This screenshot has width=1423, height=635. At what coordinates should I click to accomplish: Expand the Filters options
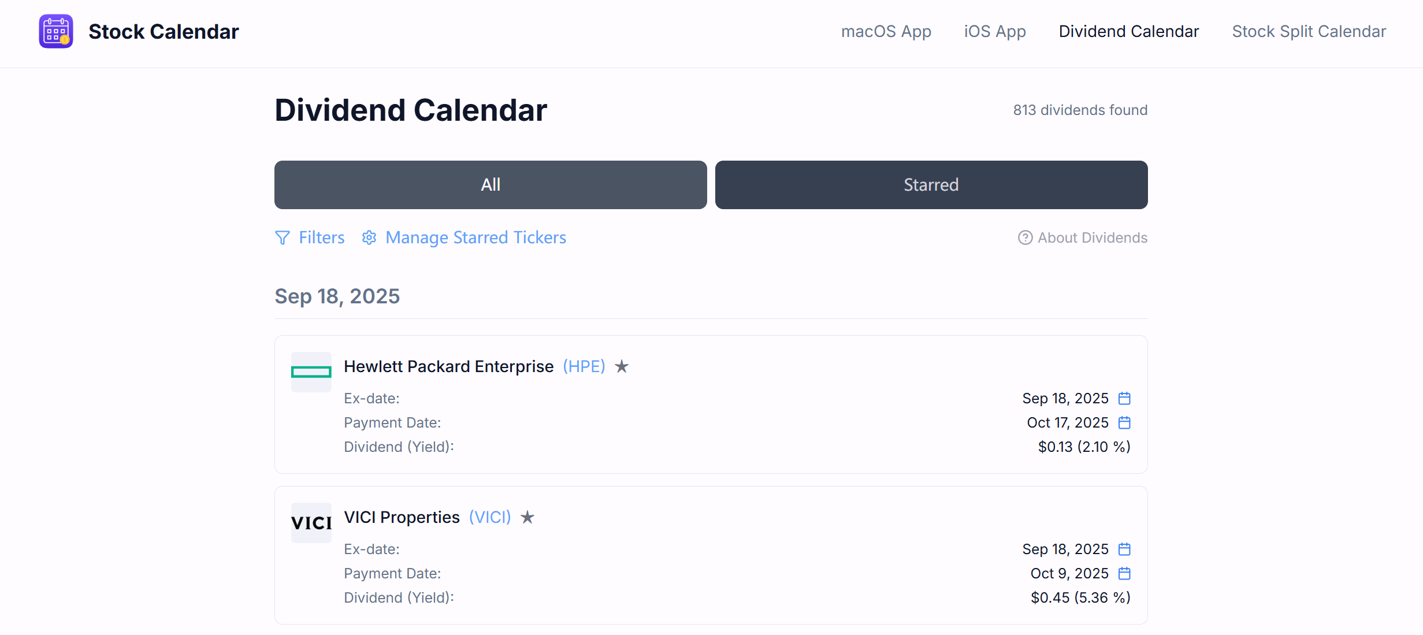point(321,237)
